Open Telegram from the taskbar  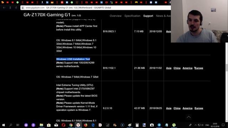[159, 125]
